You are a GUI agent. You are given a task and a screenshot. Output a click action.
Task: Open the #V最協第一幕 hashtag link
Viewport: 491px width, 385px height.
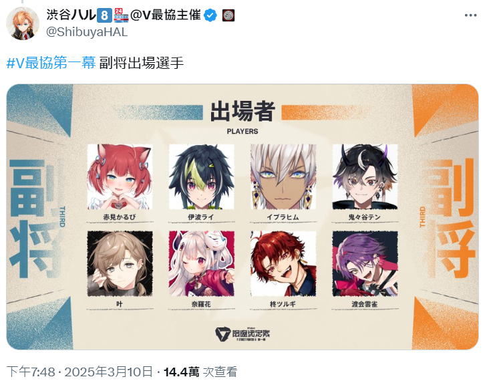51,63
